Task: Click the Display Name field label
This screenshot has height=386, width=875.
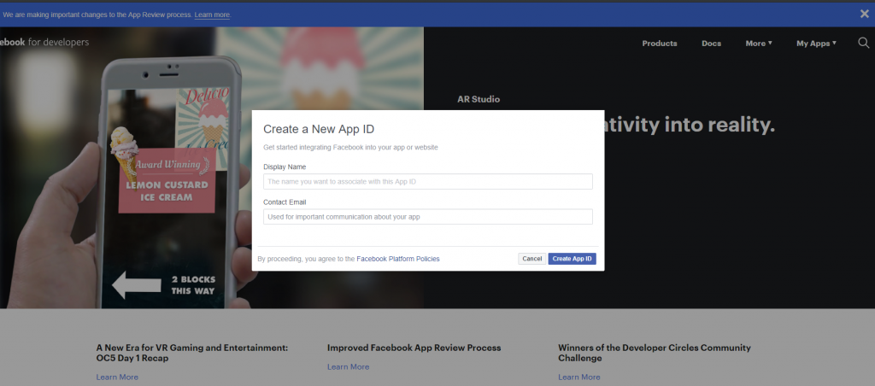Action: [x=285, y=167]
